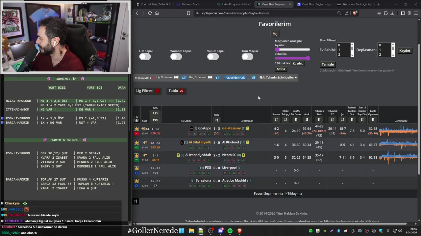Image resolution: width=421 pixels, height=236 pixels.
Task: Click the Favoriden Çık button
Action: pos(235,78)
